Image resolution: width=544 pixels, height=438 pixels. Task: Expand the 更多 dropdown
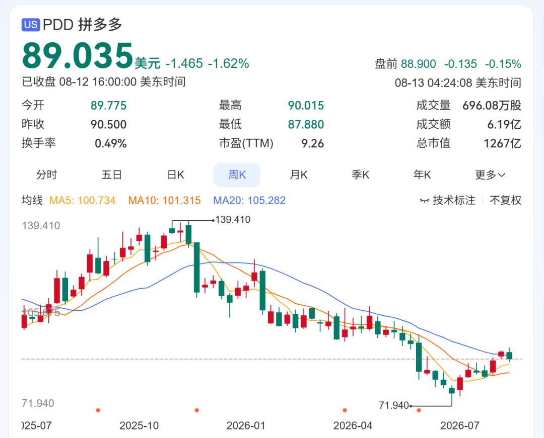click(490, 175)
